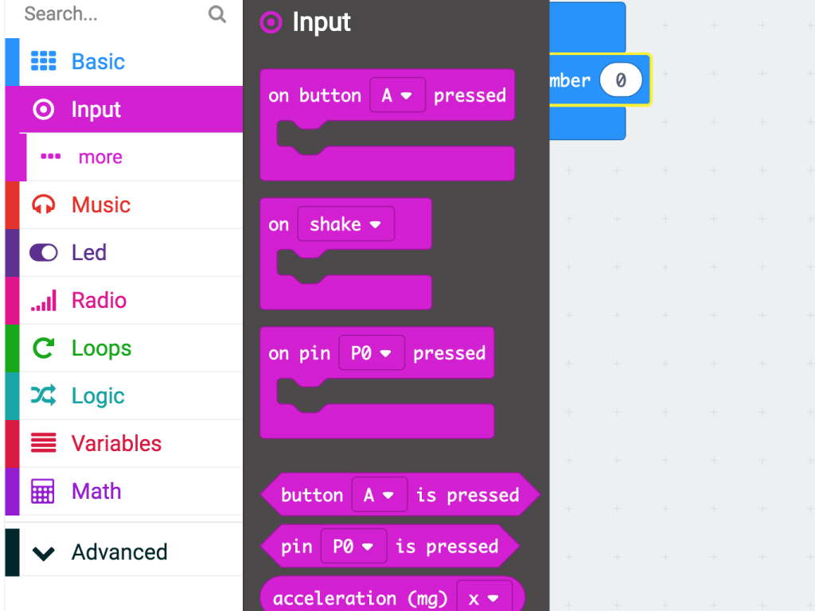Open the Logic category label
This screenshot has height=611, width=815.
[98, 396]
